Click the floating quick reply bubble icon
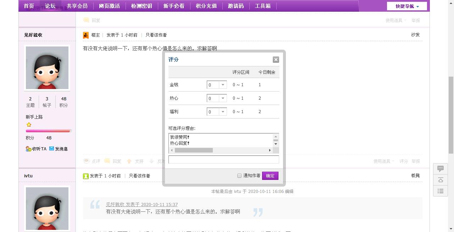The image size is (454, 232). tap(441, 169)
